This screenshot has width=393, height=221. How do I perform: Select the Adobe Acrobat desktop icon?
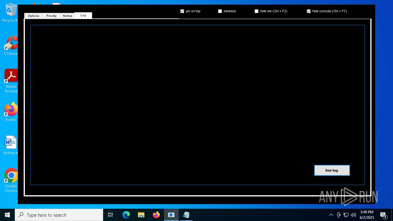pos(11,81)
